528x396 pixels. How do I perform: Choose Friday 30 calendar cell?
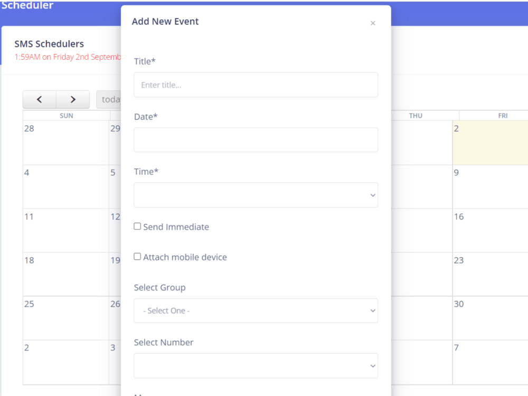click(491, 318)
